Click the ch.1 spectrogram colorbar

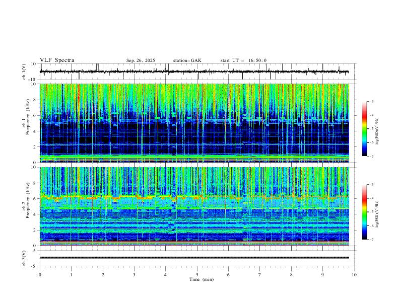point(365,129)
